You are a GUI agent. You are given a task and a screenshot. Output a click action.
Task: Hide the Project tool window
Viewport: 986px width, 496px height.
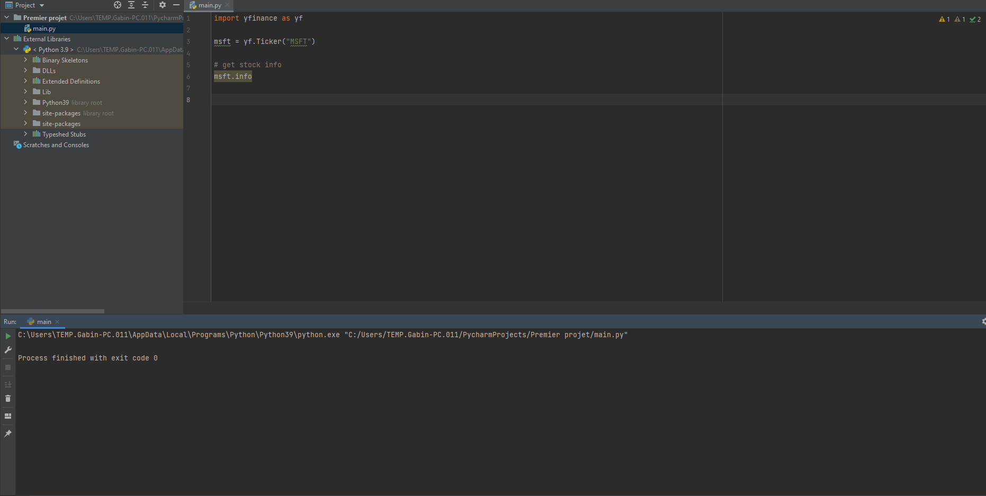(x=176, y=5)
